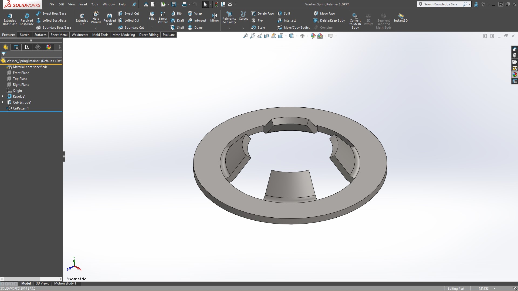518x291 pixels.
Task: Select the Mirror feature icon
Action: coord(214,17)
